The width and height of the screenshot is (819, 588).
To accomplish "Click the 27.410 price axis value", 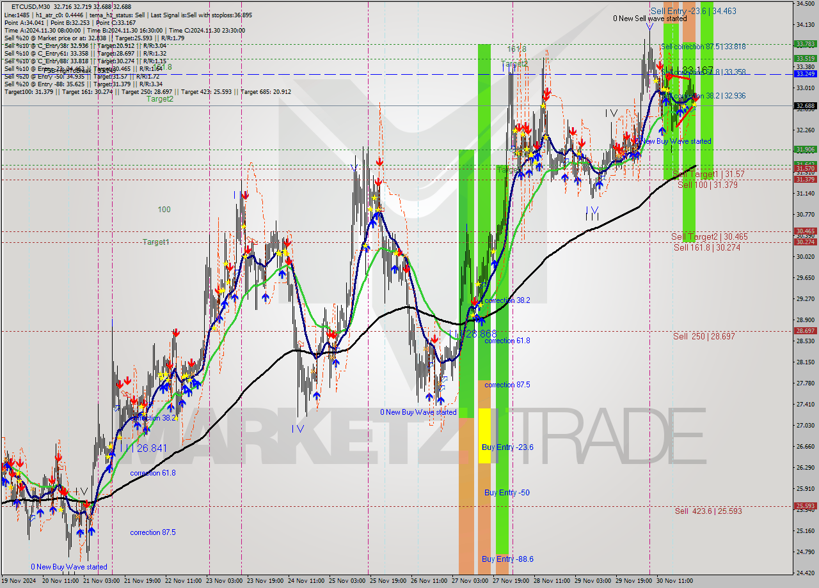I will coord(805,404).
